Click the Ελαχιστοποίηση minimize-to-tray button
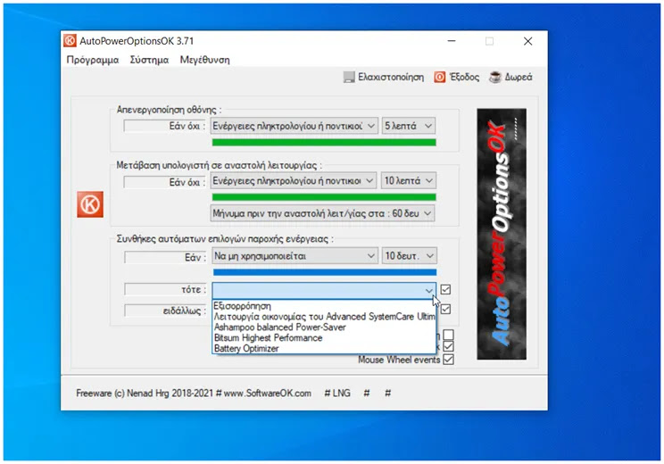This screenshot has height=464, width=664. pos(384,77)
